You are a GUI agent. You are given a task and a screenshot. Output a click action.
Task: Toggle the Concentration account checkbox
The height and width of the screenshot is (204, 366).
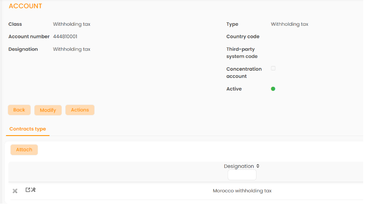tap(273, 68)
